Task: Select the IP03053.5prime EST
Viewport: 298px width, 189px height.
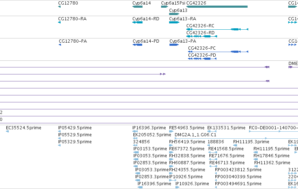Action: pyautogui.click(x=150, y=156)
